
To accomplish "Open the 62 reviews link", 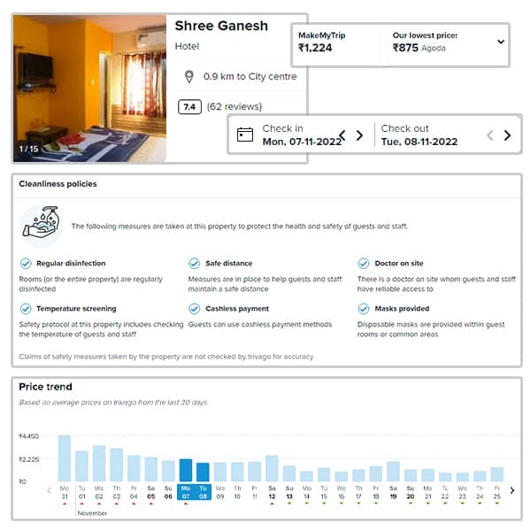I will (235, 107).
